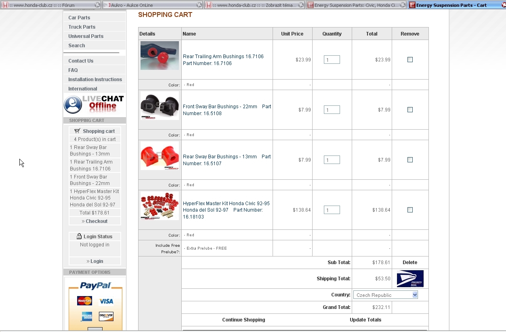
Task: Click the PayPal logo in payment options
Action: (x=95, y=286)
